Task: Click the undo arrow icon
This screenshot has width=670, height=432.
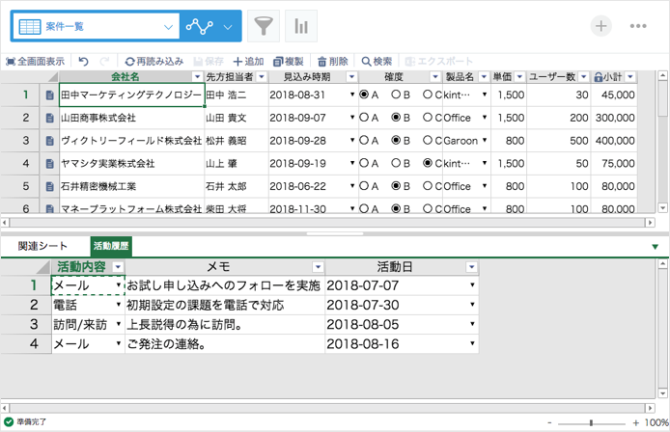Action: click(84, 61)
